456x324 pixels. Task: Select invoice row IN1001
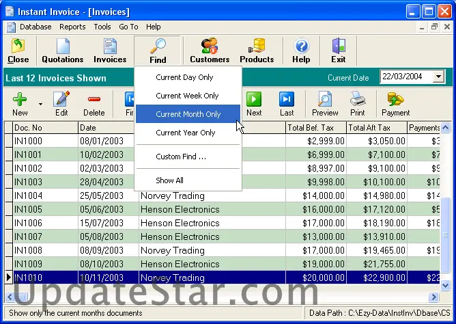click(223, 154)
